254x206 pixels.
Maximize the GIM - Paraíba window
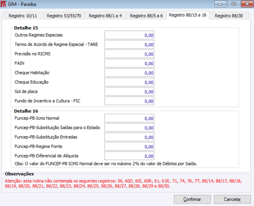pos(234,4)
